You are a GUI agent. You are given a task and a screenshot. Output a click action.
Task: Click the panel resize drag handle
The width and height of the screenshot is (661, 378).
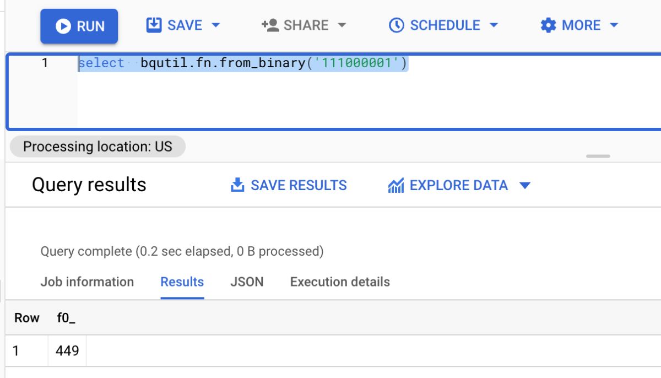598,156
